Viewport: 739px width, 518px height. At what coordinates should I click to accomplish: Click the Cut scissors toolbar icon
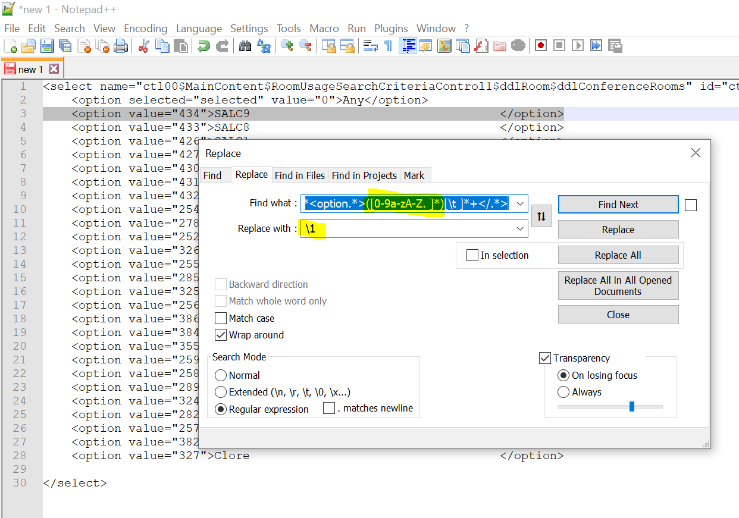tap(143, 46)
